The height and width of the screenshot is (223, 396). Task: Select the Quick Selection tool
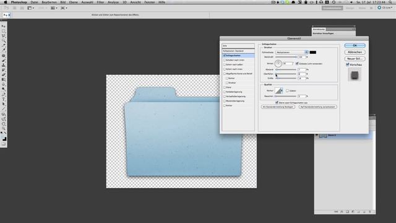pos(4,41)
